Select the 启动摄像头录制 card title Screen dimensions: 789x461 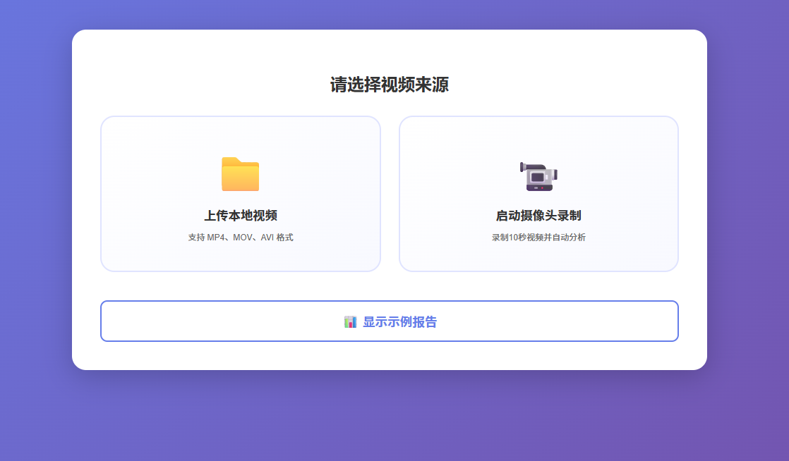(538, 216)
